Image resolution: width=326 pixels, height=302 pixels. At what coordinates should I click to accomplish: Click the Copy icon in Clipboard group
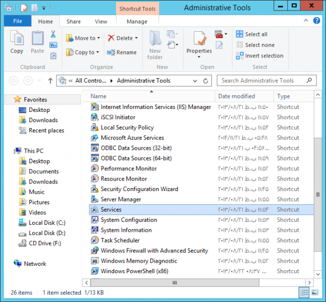pos(17,38)
